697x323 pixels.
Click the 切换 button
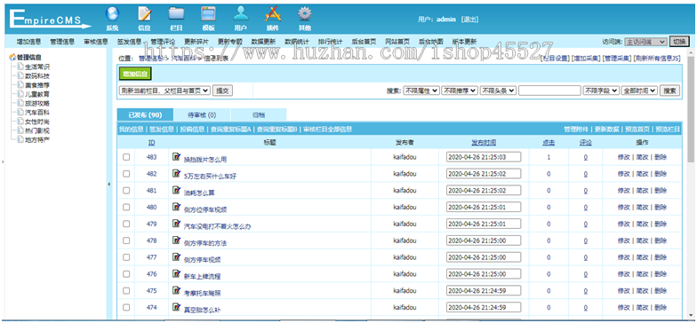(679, 42)
